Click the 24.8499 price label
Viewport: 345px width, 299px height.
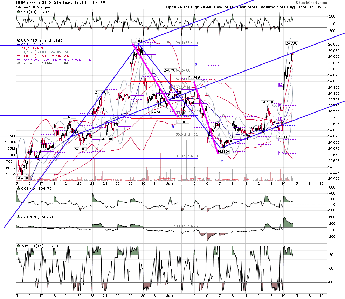pos(195,77)
